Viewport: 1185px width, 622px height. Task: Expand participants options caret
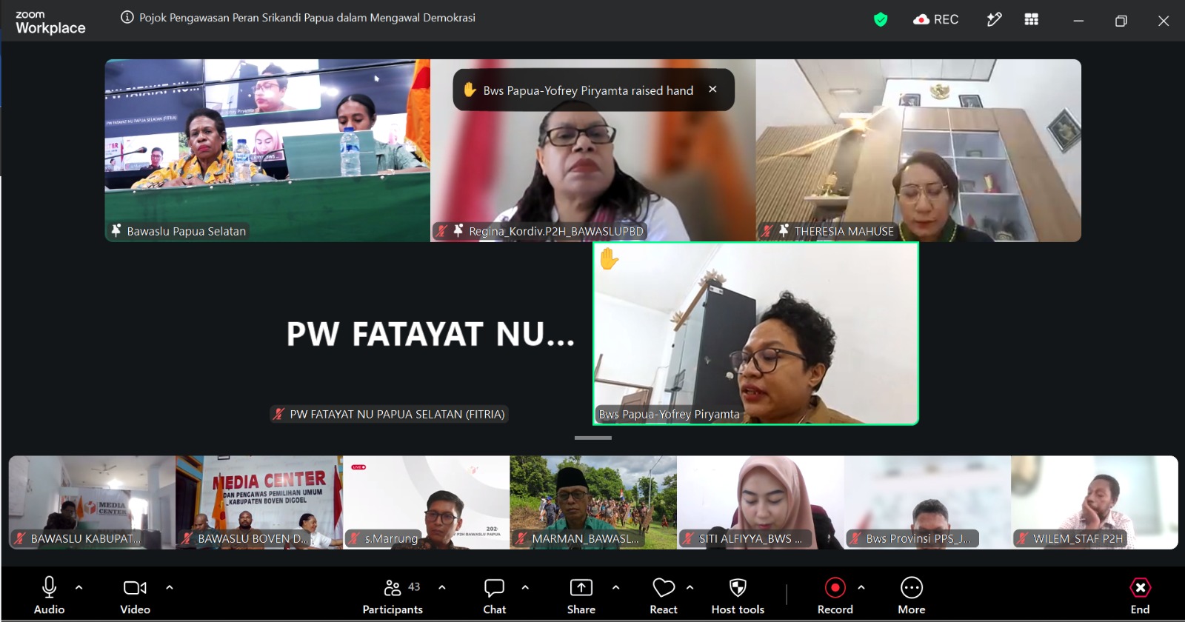click(442, 587)
